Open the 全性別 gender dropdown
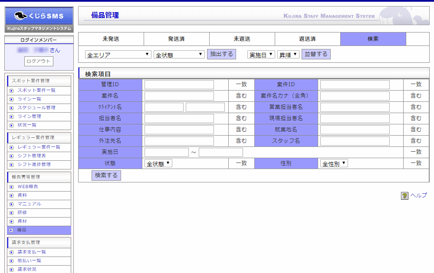The image size is (434, 273). point(334,163)
